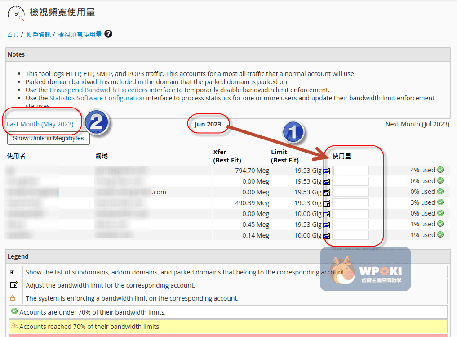Click the 檢視頻寬使用量 breadcrumb link
457x337 pixels.
(80, 35)
